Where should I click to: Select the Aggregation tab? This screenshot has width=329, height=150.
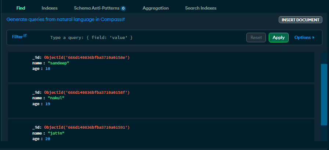pyautogui.click(x=156, y=8)
